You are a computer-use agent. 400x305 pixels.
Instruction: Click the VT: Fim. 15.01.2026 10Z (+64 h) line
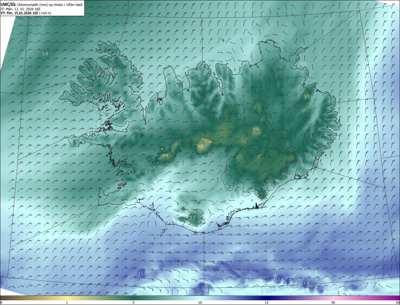26,13
